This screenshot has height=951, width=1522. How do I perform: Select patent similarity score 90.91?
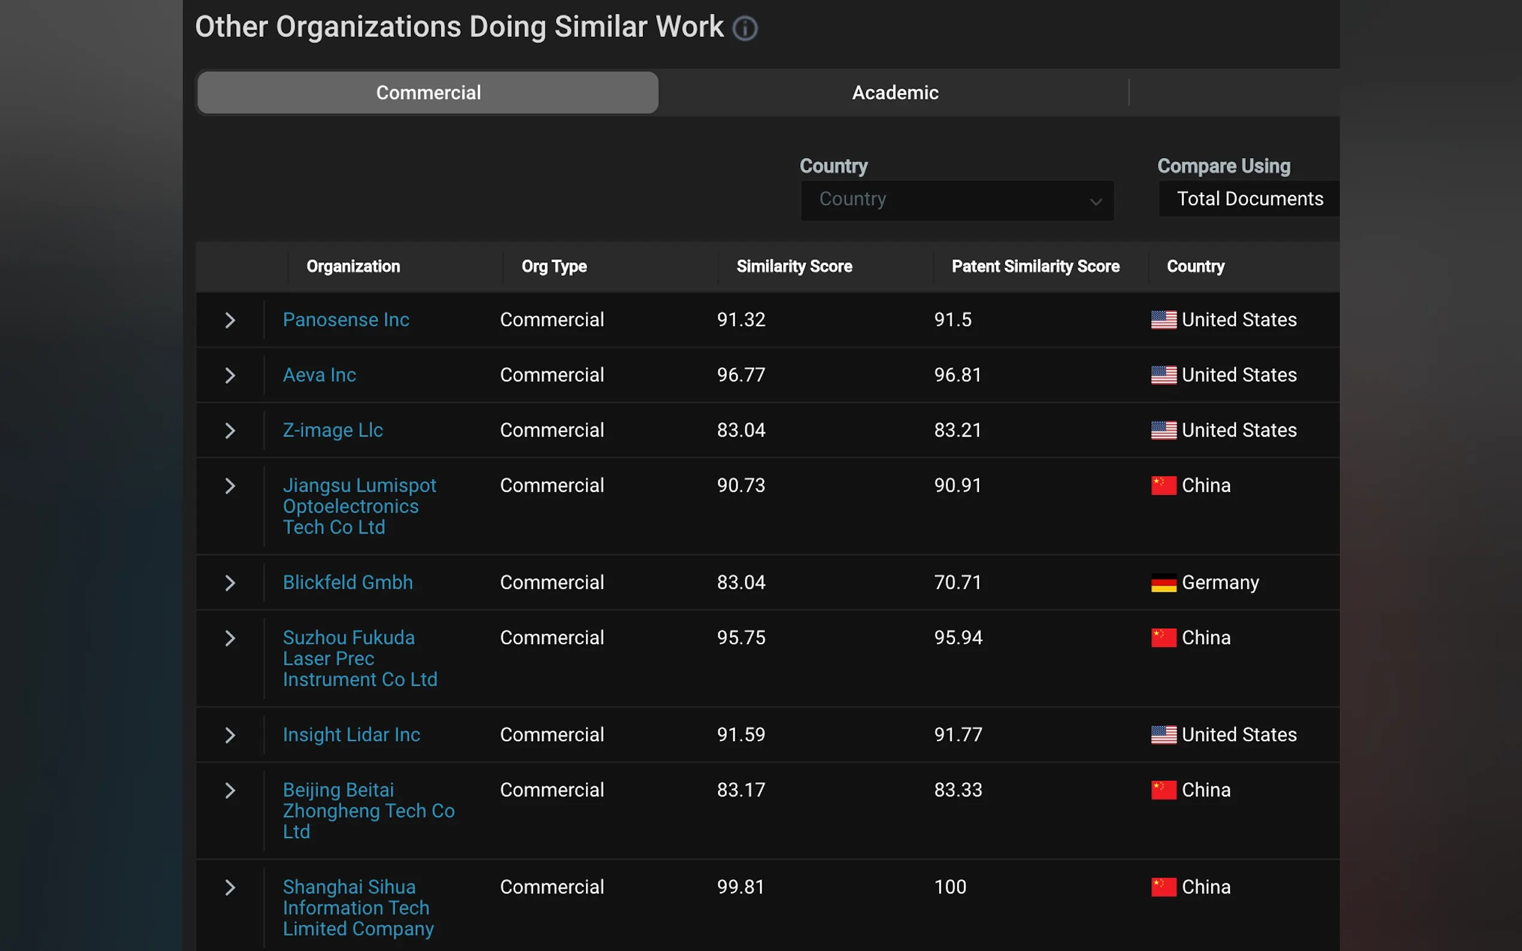958,486
